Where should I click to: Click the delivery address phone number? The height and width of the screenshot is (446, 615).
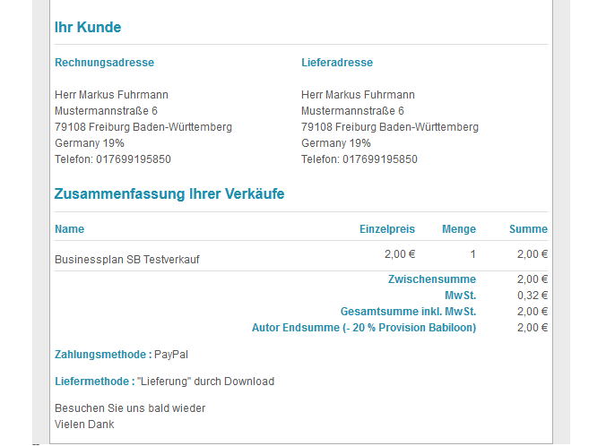point(359,159)
